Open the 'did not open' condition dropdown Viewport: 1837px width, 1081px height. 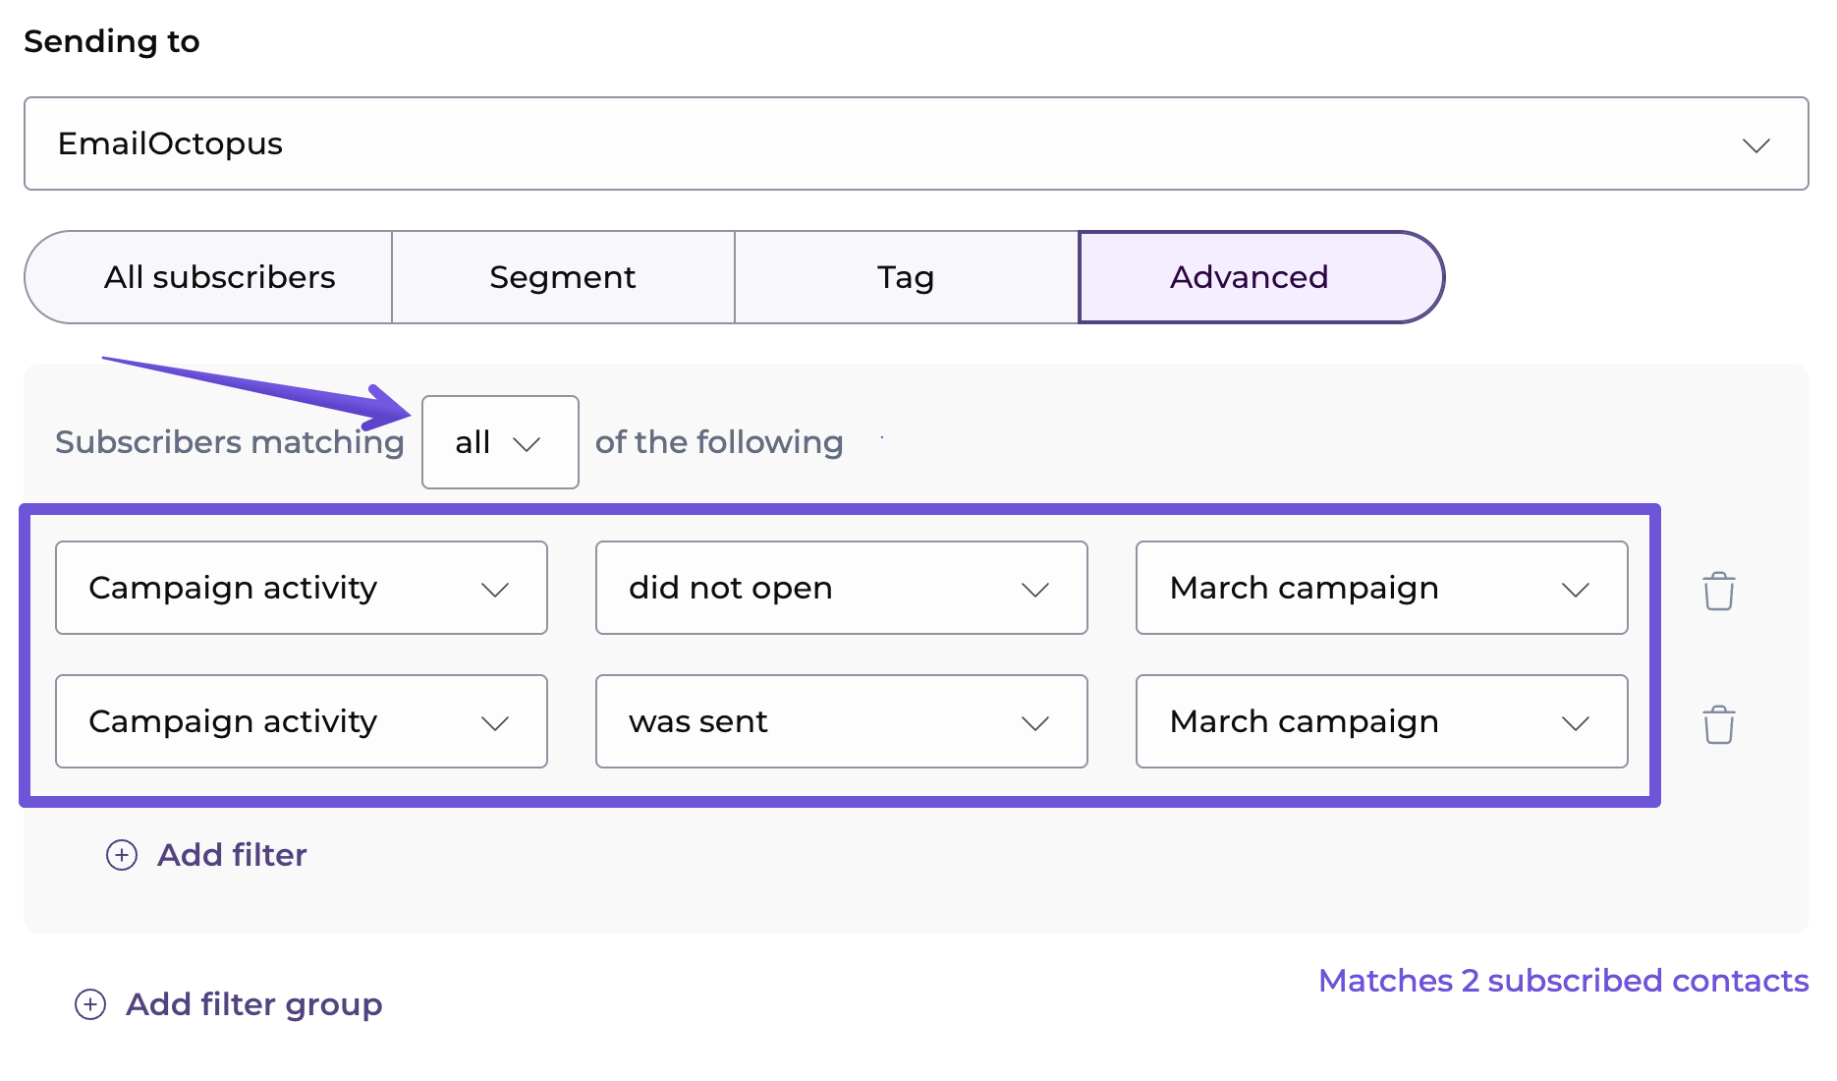tap(841, 588)
